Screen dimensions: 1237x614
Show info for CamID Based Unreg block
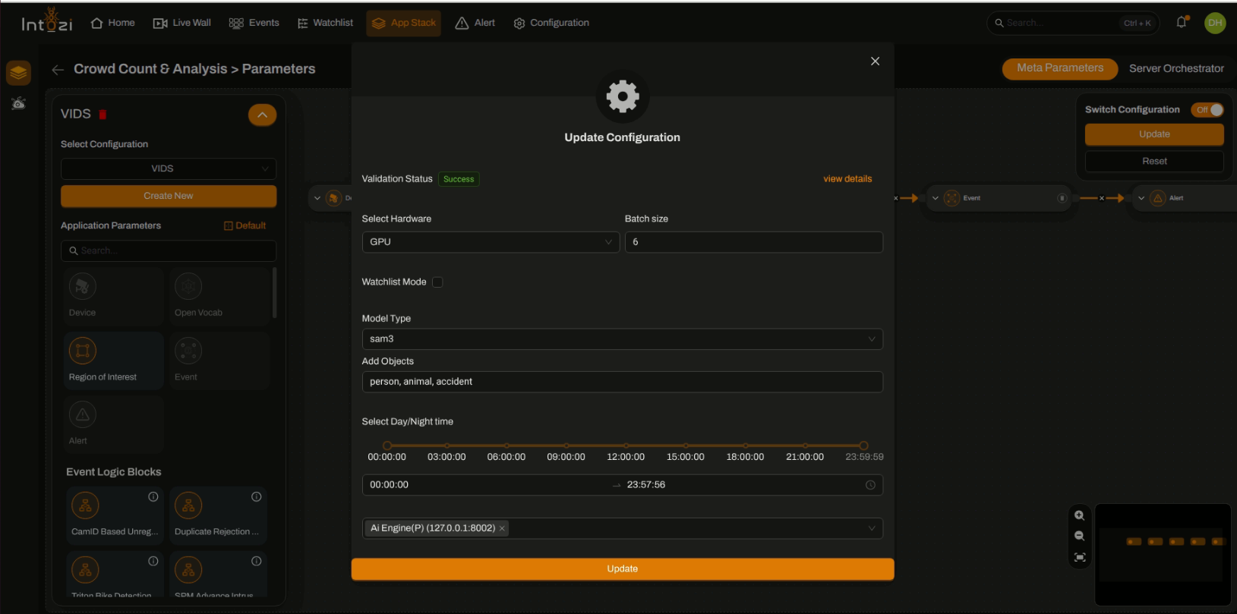pos(153,497)
